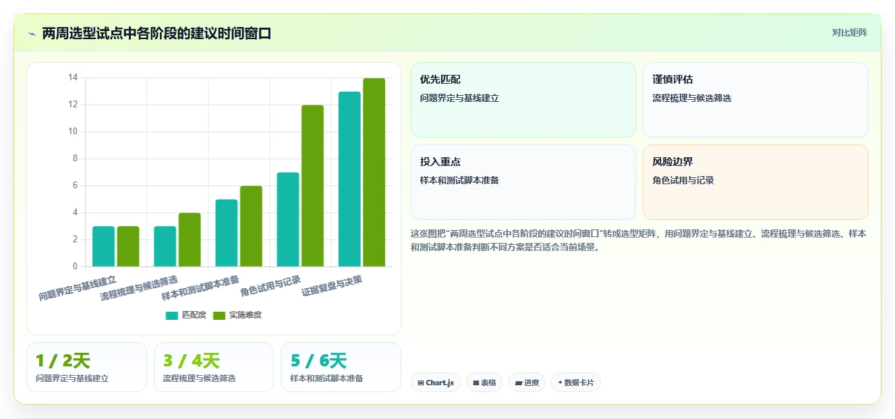The image size is (895, 419).
Task: Click the 表格 chip icon
Action: coord(476,383)
